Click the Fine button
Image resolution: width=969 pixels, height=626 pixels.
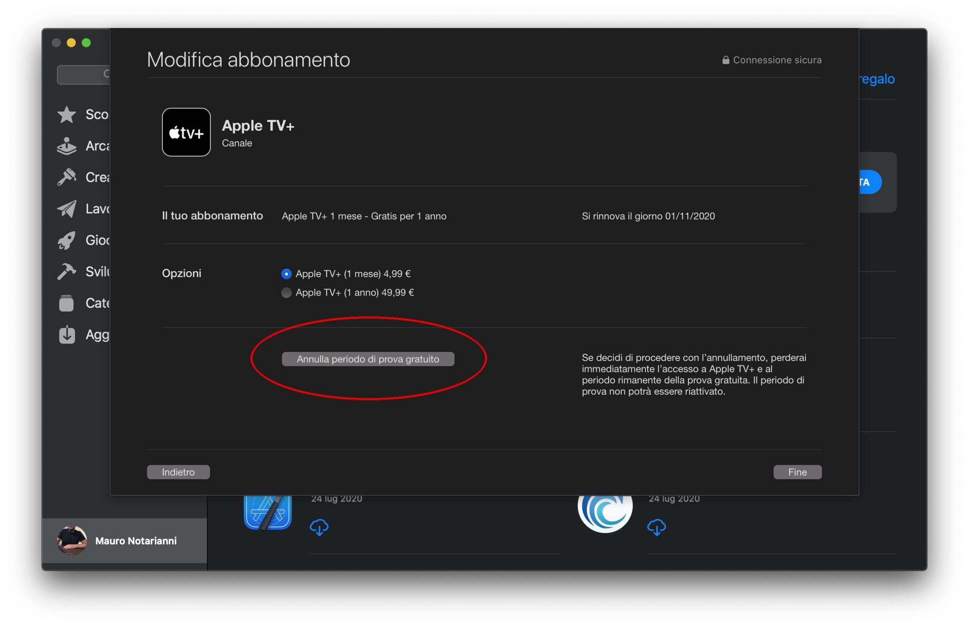coord(797,472)
